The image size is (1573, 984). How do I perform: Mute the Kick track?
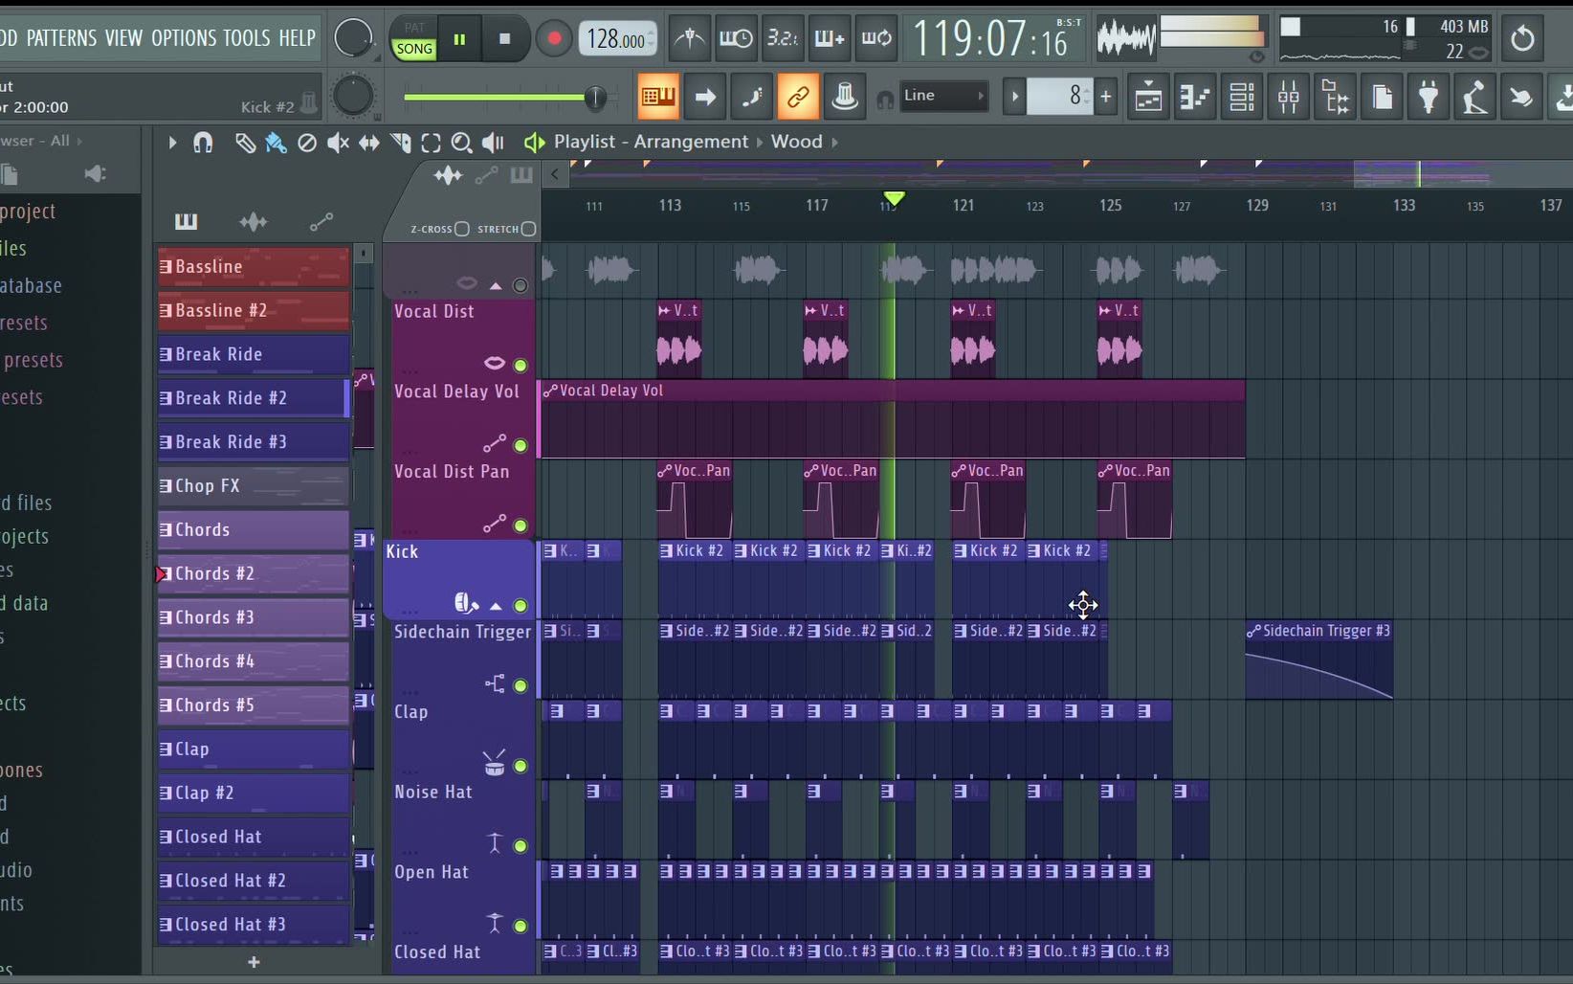point(521,606)
